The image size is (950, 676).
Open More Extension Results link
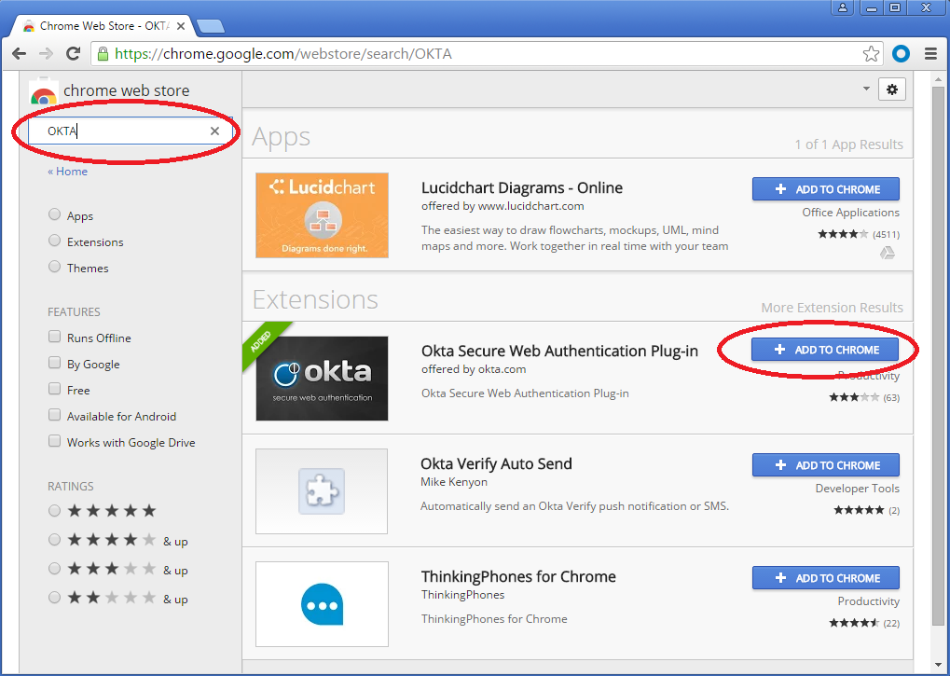coord(832,308)
